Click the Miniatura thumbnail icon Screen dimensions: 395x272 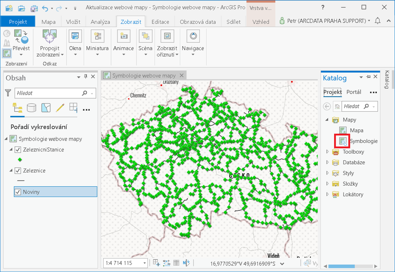pos(98,36)
